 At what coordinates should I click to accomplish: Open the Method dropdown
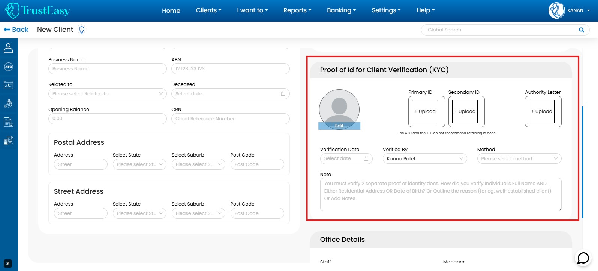click(x=519, y=159)
